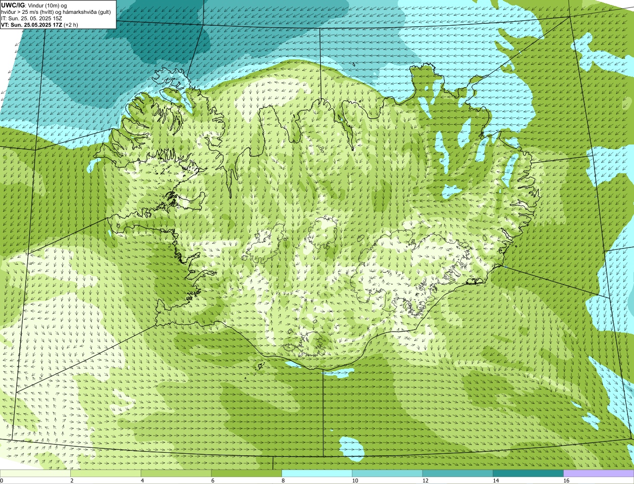Pick the dark green swatch between 6 and 8
The image size is (634, 484).
(246, 474)
